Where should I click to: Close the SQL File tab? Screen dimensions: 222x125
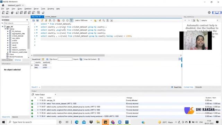[x=43, y=17]
